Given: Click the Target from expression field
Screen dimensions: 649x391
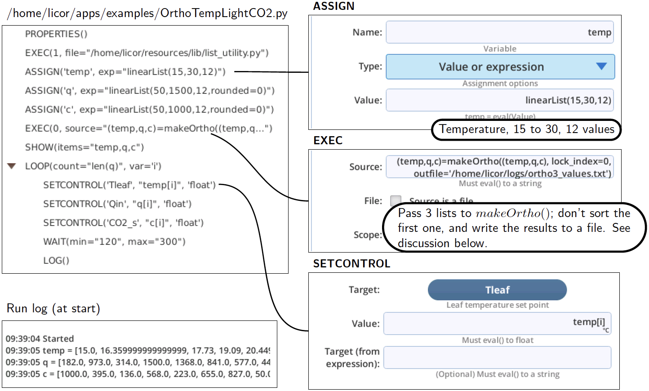Looking at the screenshot, I should tap(497, 357).
